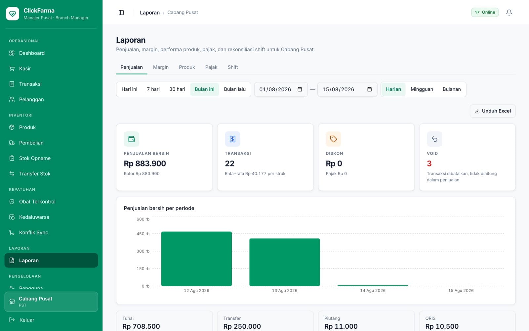The height and width of the screenshot is (331, 529).
Task: Click the start date field 01/08/2026
Action: click(x=281, y=89)
